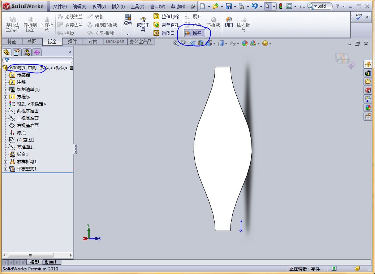Viewport: 375px width, 274px height.
Task: Open the Custom Properties task pane icon
Action: [368, 116]
